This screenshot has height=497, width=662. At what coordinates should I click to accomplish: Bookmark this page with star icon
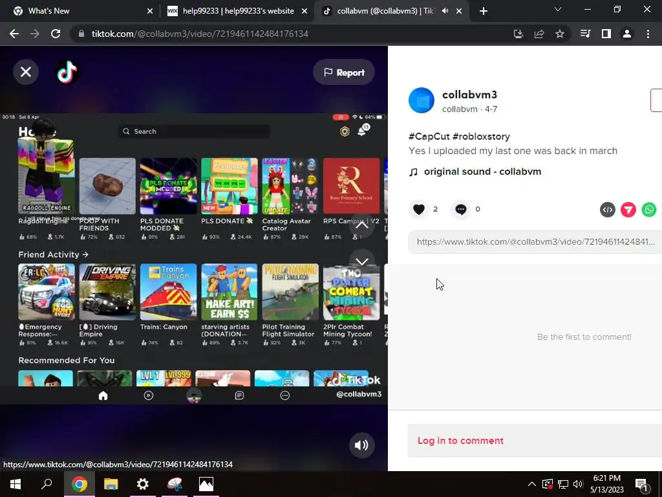[560, 34]
